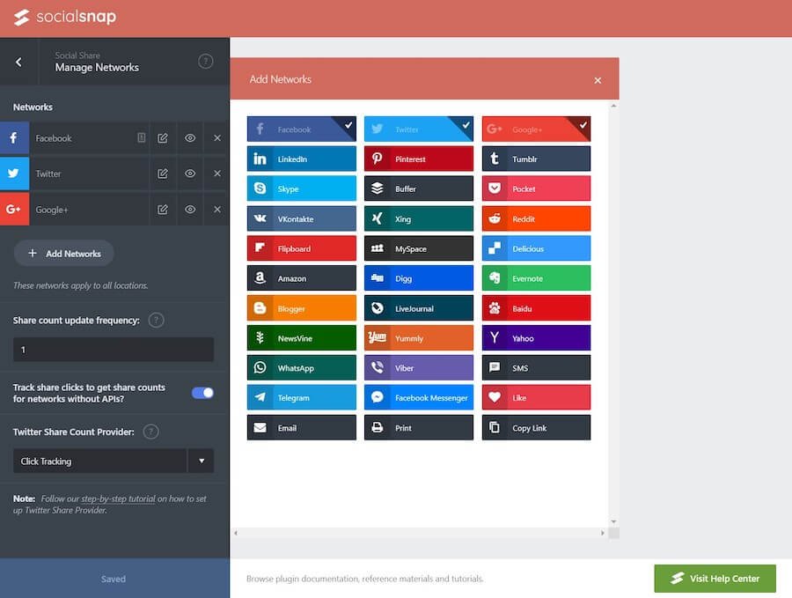Open help for Manage Networks
792x598 pixels.
pos(205,62)
